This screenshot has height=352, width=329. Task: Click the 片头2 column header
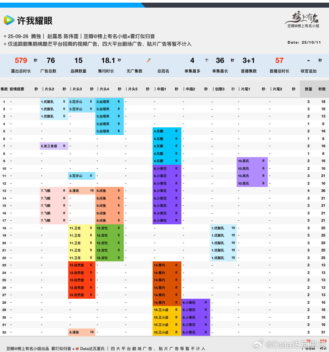click(49, 89)
